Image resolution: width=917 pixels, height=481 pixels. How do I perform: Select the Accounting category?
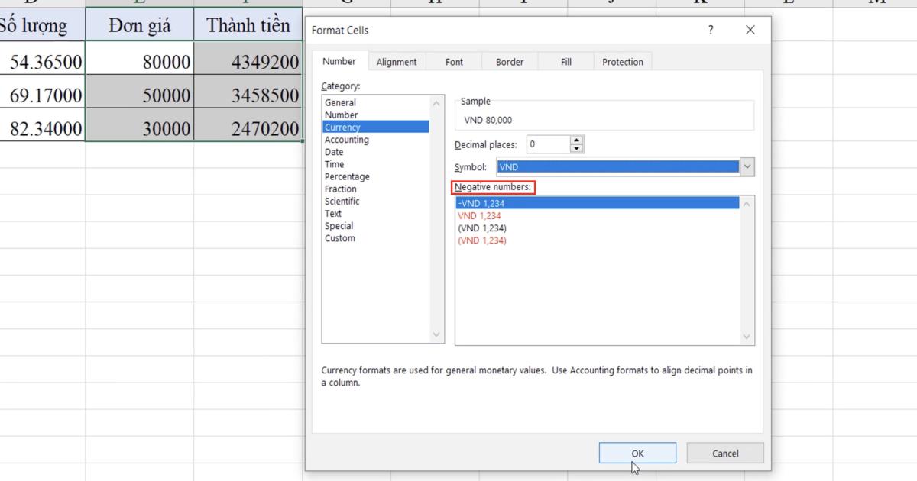point(347,139)
